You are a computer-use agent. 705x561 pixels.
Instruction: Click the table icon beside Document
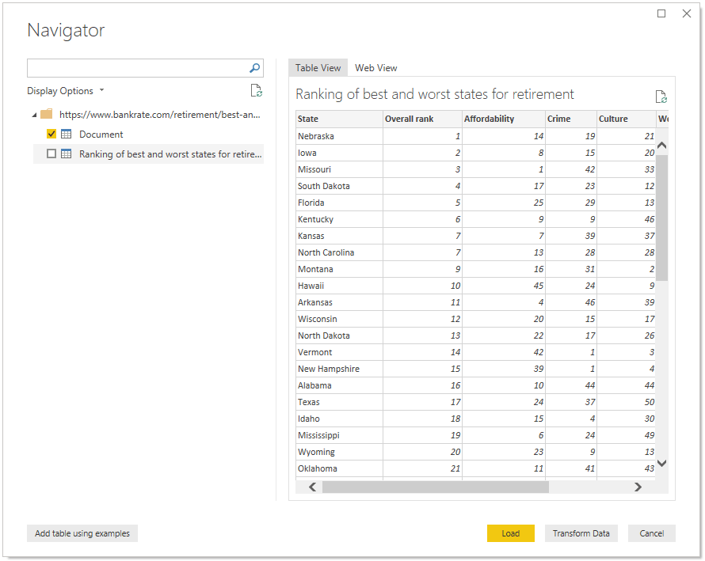tap(67, 134)
